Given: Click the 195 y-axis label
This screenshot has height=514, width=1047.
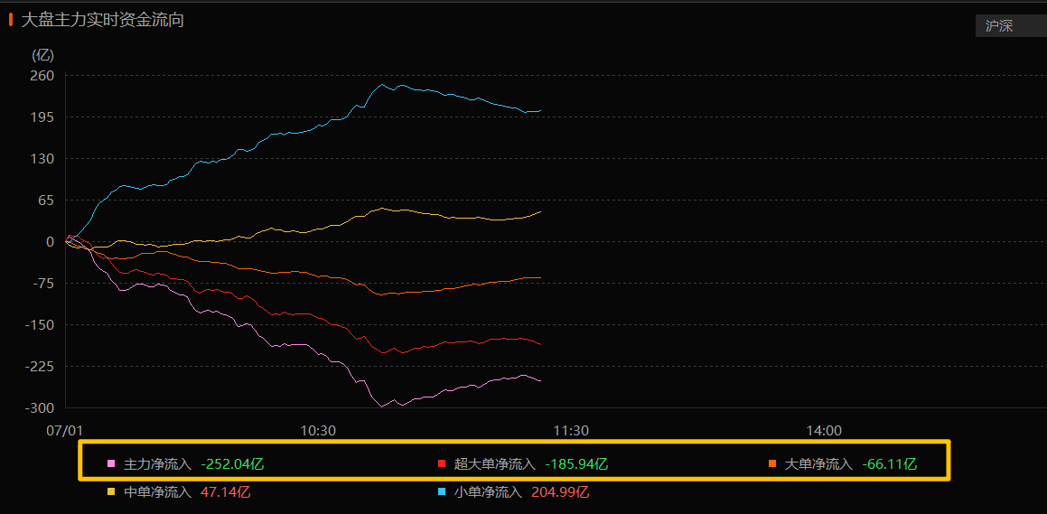Looking at the screenshot, I should coord(44,117).
